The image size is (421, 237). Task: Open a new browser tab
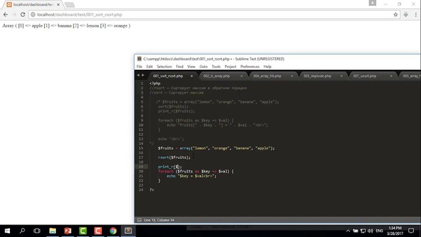click(70, 5)
